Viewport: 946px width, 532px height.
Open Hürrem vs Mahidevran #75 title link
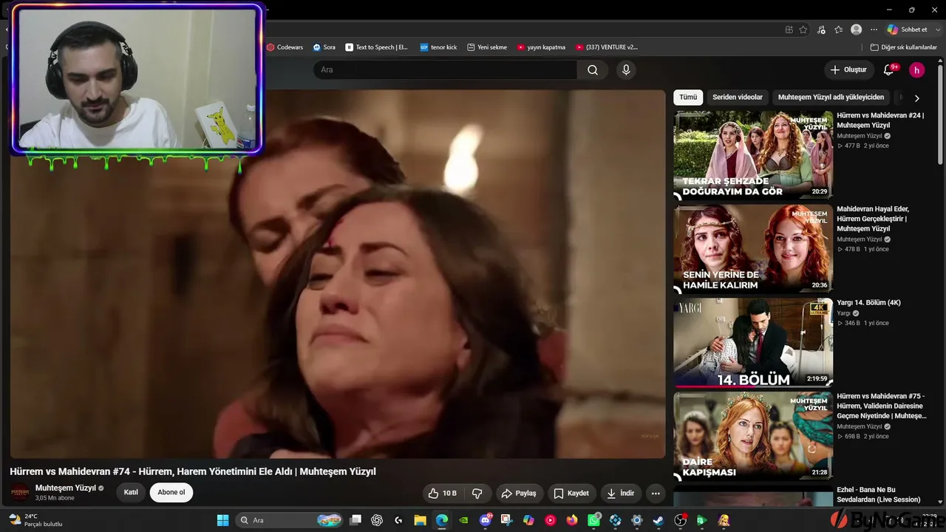tap(881, 406)
